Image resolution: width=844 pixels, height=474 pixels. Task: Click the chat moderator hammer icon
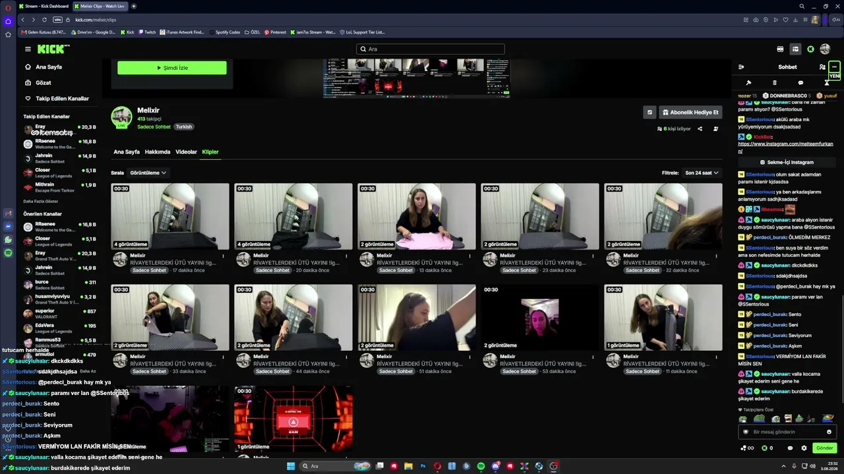tap(748, 83)
